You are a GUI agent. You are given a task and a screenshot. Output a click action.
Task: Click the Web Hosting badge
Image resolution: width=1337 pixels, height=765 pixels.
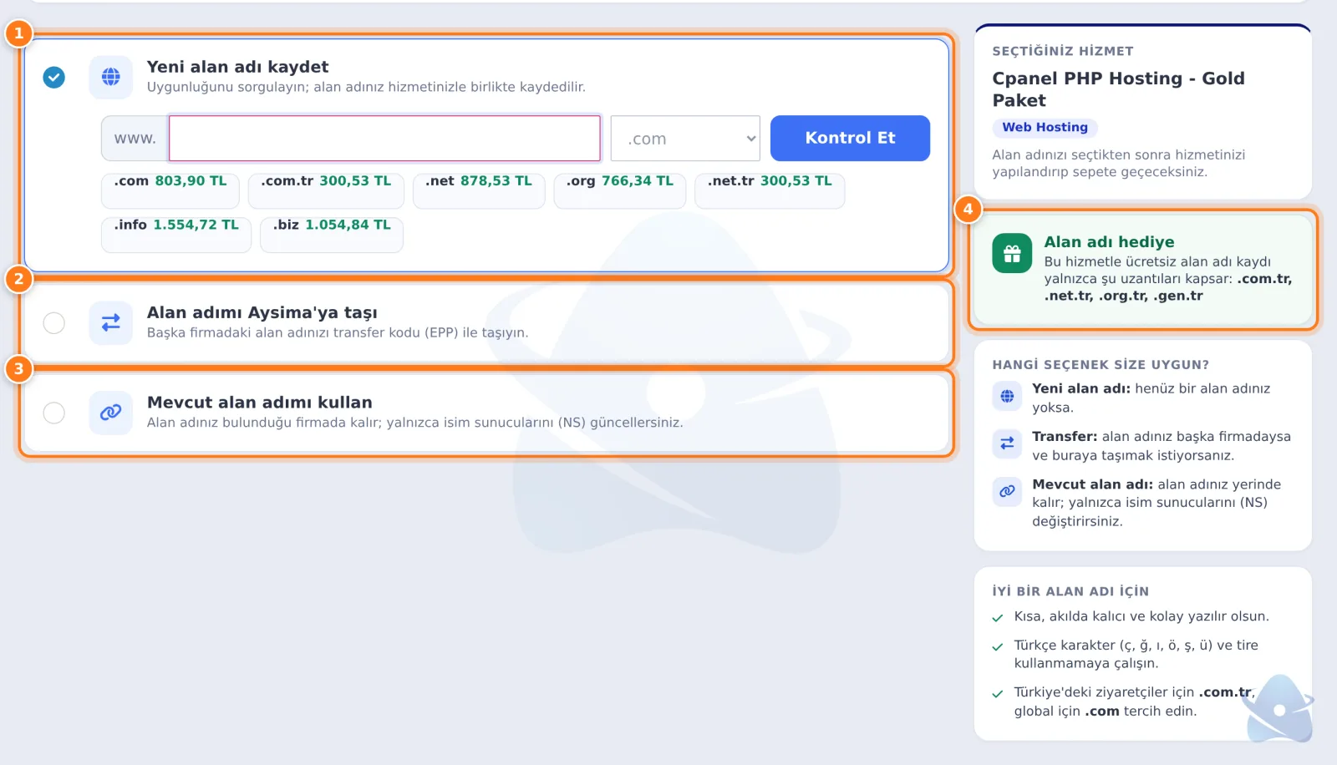pyautogui.click(x=1045, y=128)
